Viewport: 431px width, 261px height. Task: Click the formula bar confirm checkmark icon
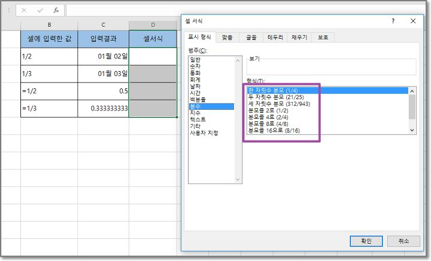point(40,10)
